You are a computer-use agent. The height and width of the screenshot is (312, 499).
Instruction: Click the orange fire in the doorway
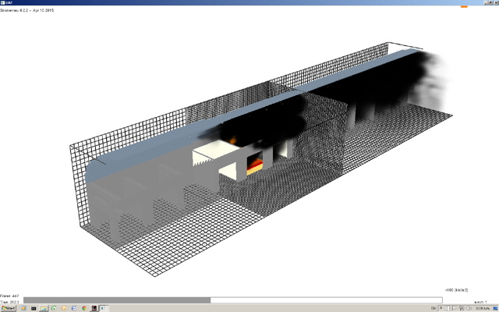255,165
